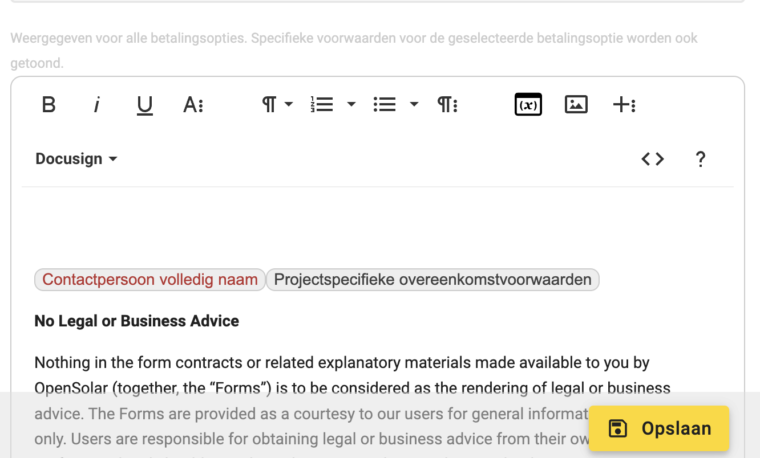Insert an ordered numbered list
Viewport: 760px width, 458px height.
point(322,104)
